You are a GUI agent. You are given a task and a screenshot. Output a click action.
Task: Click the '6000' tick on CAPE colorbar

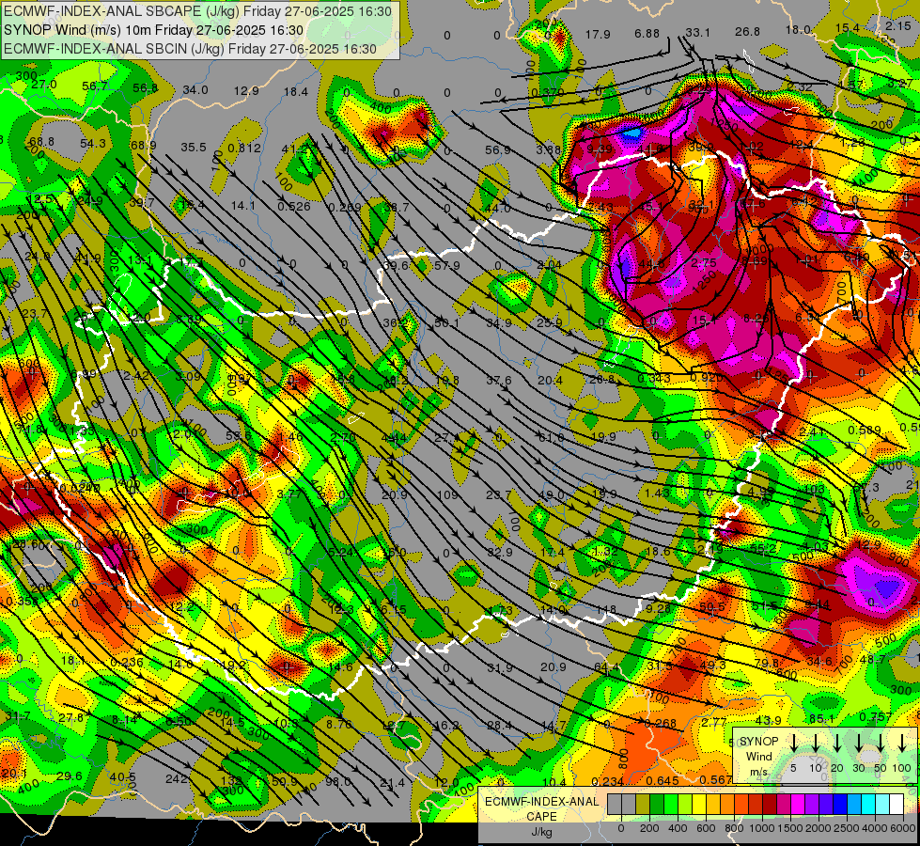pyautogui.click(x=902, y=828)
